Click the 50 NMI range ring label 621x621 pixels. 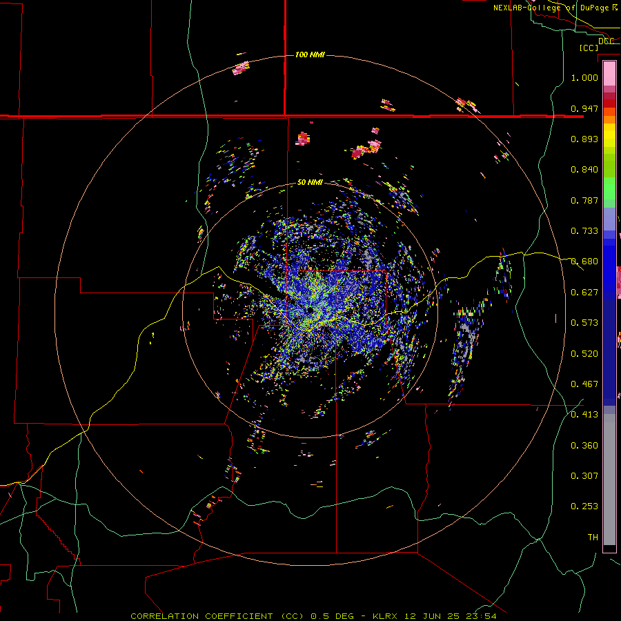click(310, 182)
